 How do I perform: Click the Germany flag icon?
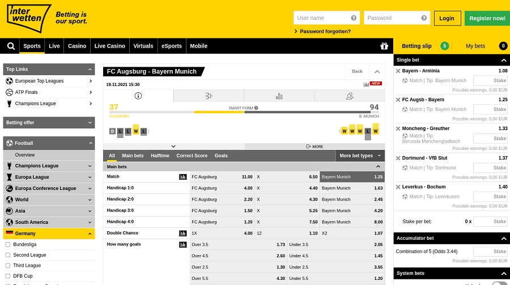[x=10, y=233]
